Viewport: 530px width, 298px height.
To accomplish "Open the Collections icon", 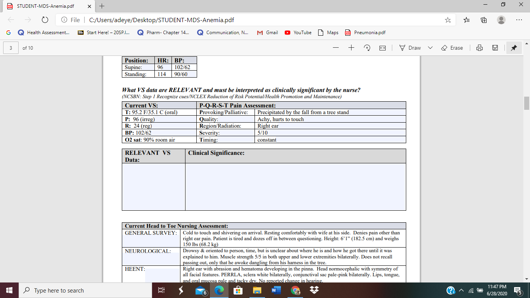I will click(x=484, y=20).
